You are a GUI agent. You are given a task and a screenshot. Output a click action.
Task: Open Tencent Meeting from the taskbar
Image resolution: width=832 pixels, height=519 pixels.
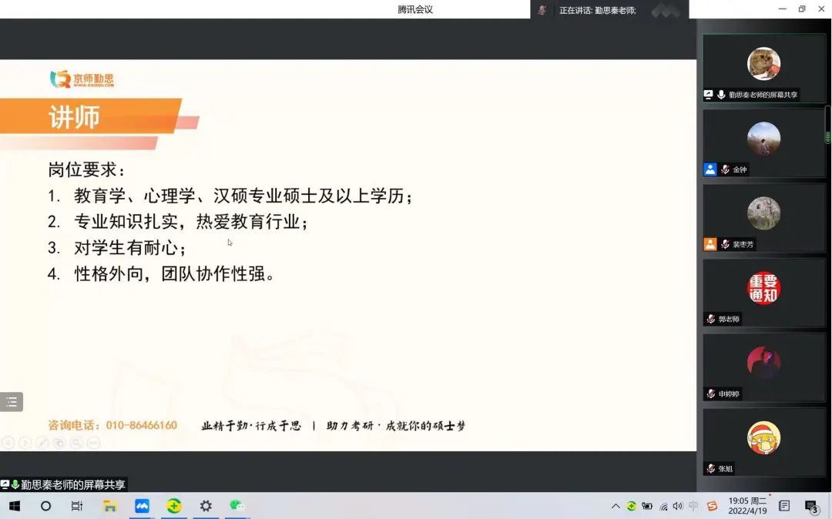point(142,506)
